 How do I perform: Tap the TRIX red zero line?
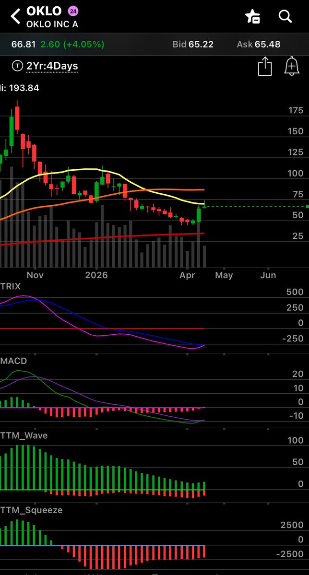102,329
